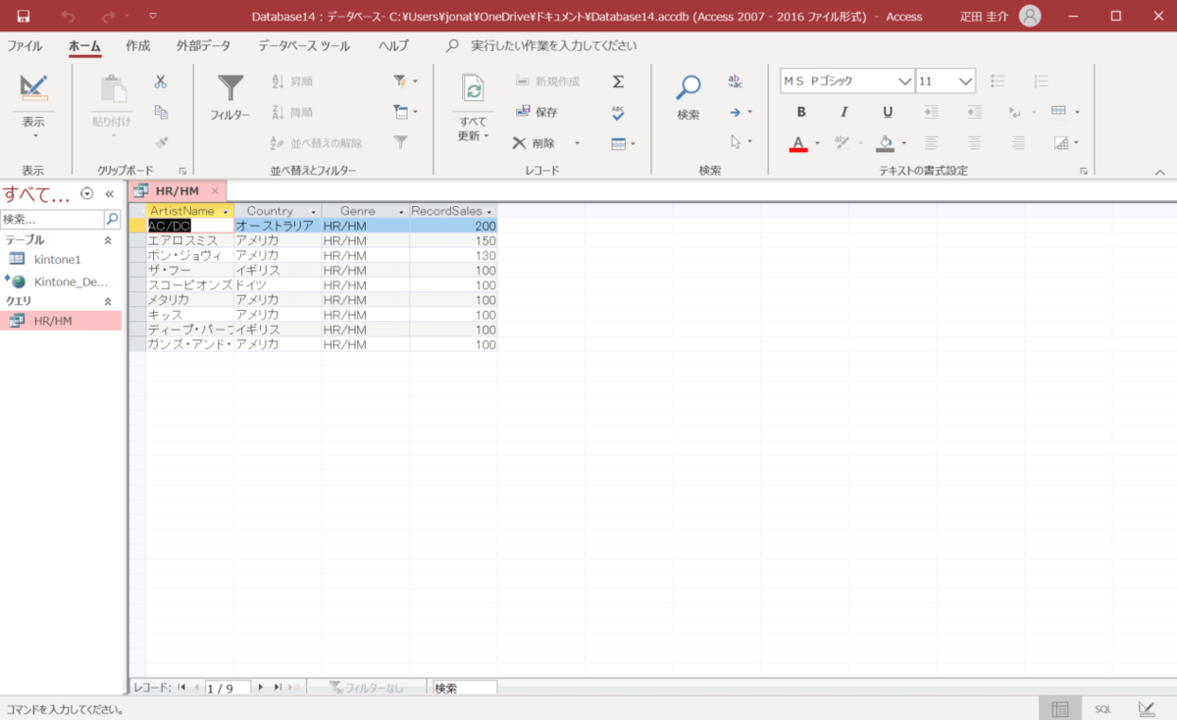This screenshot has height=720, width=1177.
Task: Switch to the データベース ツール tab
Action: point(304,46)
